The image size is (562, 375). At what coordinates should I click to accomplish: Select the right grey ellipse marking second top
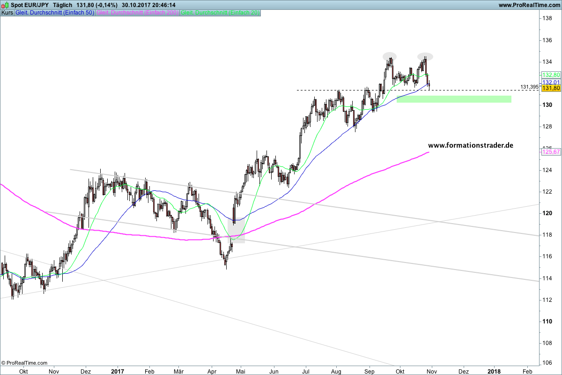pos(425,56)
